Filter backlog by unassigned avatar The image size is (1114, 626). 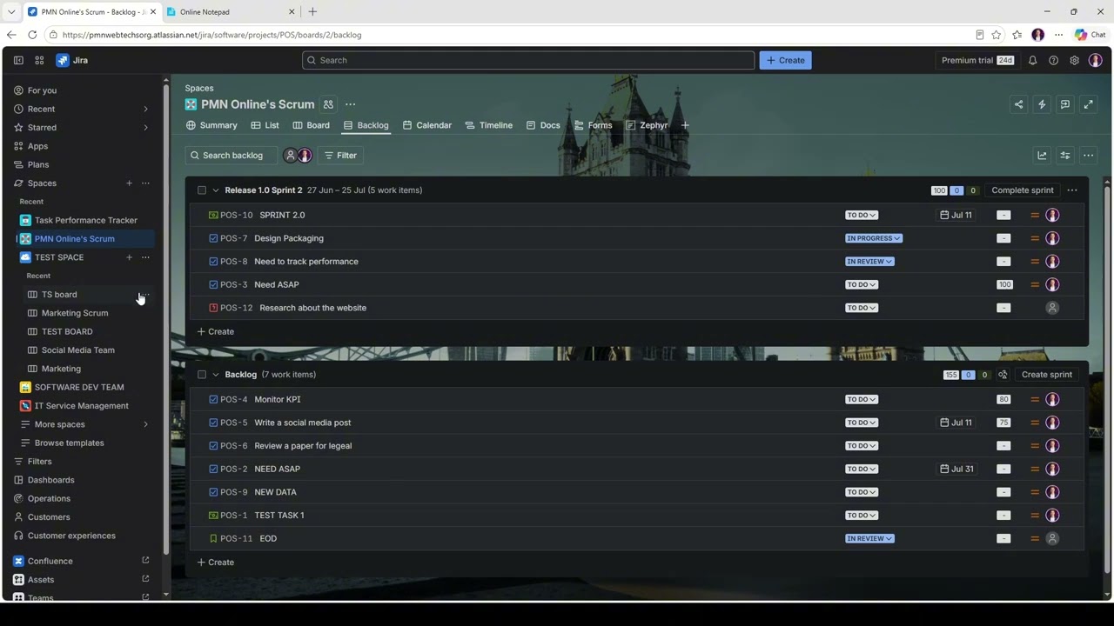tap(291, 156)
